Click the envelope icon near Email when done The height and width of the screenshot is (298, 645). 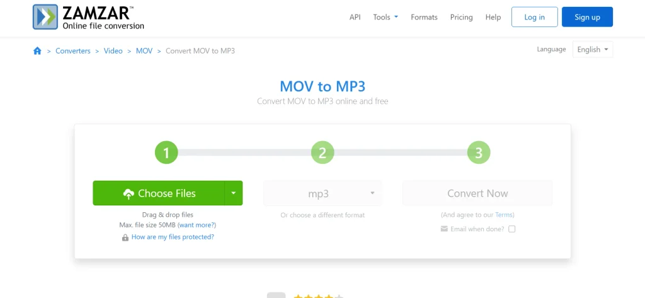pos(444,229)
